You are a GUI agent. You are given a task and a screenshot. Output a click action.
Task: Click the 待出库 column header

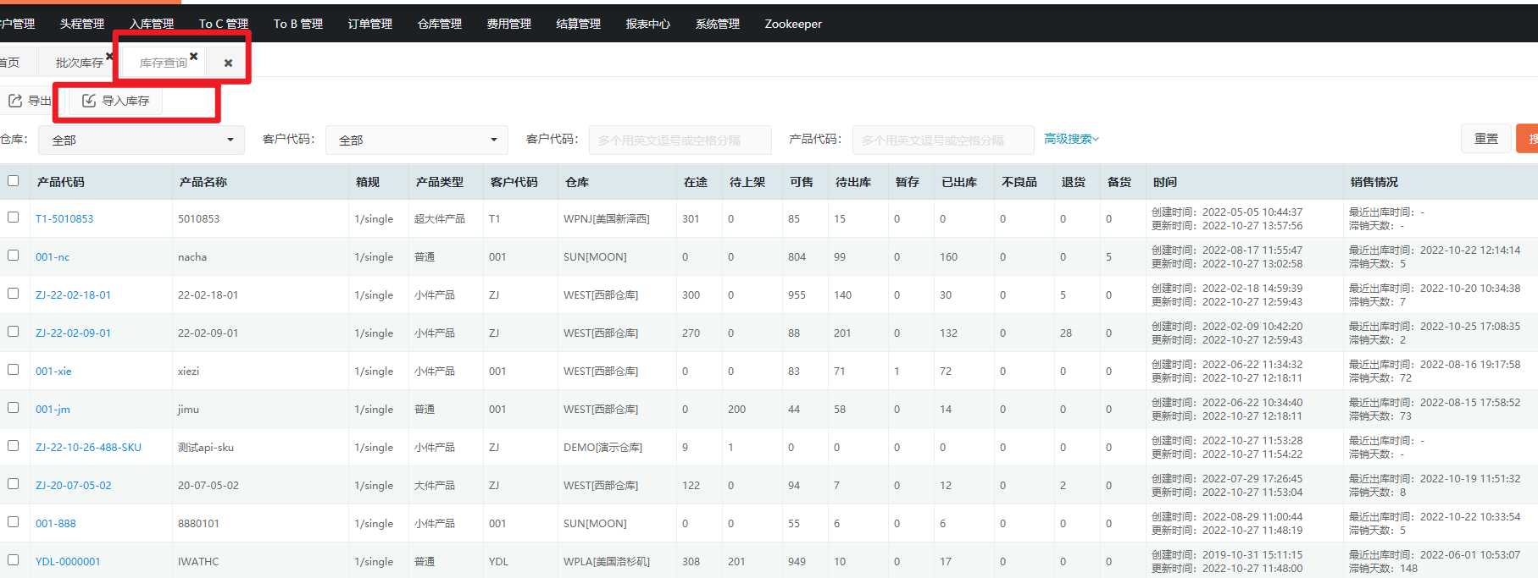click(x=853, y=182)
